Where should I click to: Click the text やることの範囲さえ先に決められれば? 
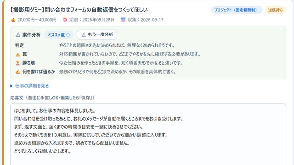coord(92,45)
